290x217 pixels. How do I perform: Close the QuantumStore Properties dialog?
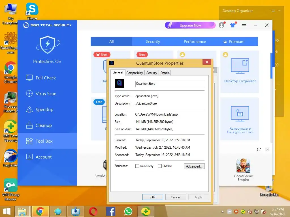point(207,62)
